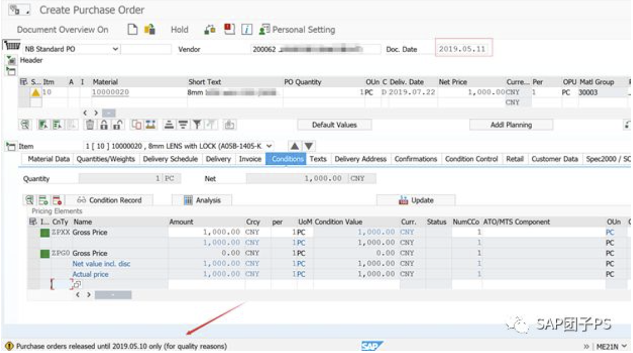Unlock the selected line item
This screenshot has width=633, height=353.
117,123
